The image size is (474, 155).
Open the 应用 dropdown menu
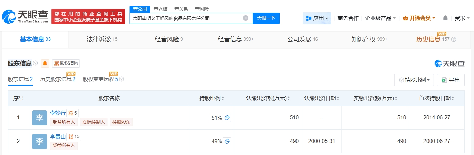click(317, 18)
